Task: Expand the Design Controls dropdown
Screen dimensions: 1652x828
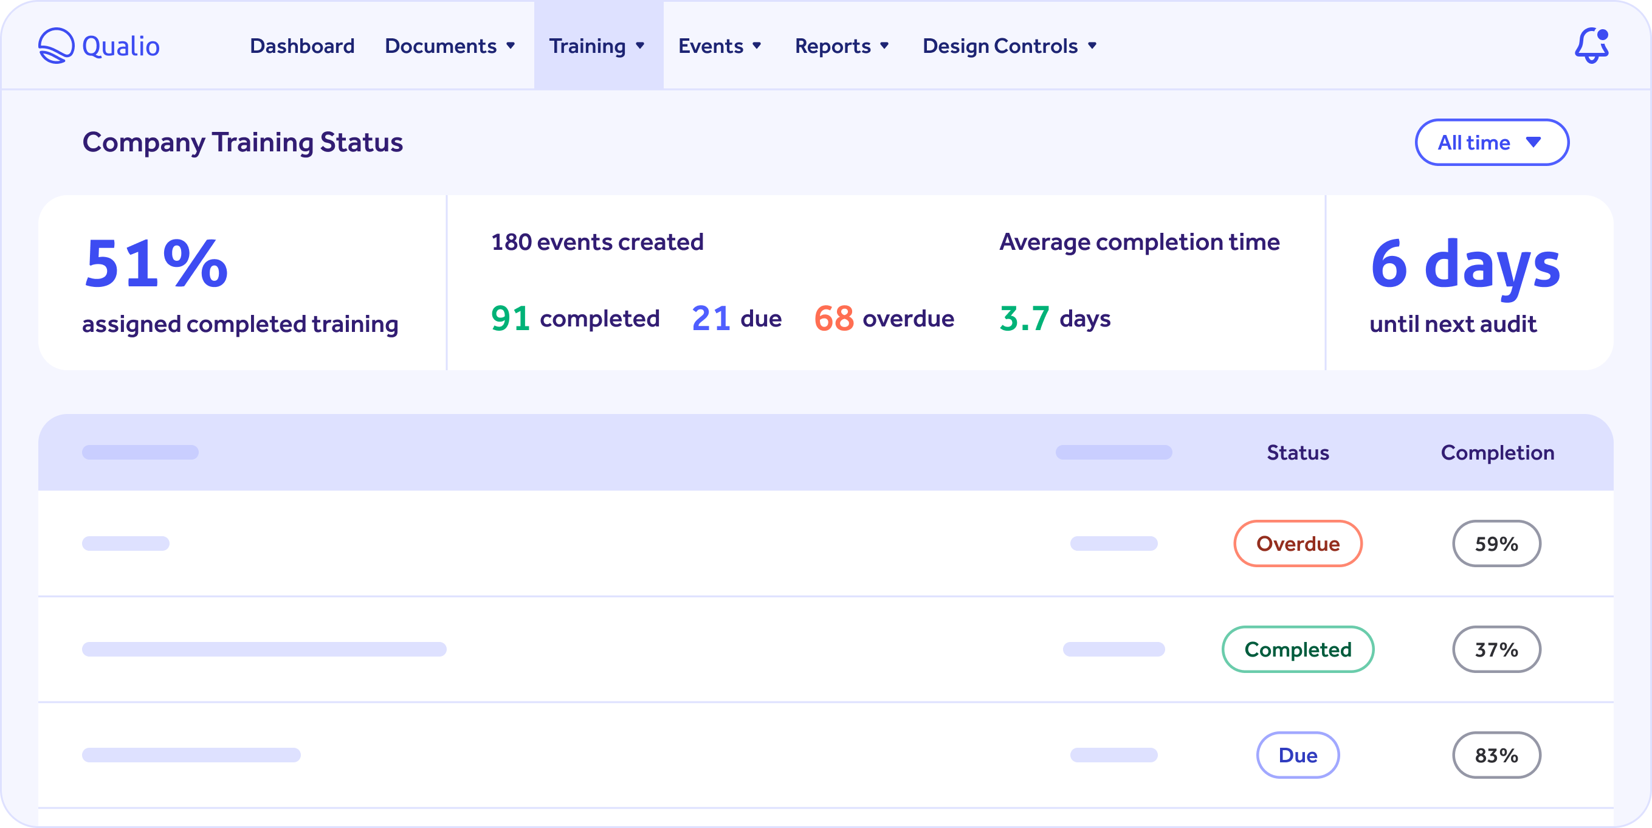Action: coord(1010,46)
